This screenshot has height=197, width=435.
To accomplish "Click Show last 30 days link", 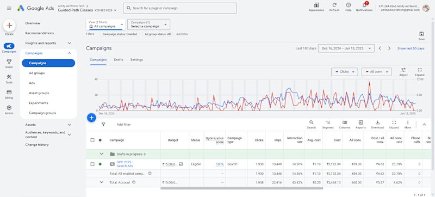I will (411, 48).
